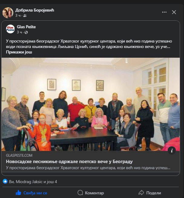This screenshot has height=198, width=184.
Task: Click the Подели share button
Action: tap(150, 193)
